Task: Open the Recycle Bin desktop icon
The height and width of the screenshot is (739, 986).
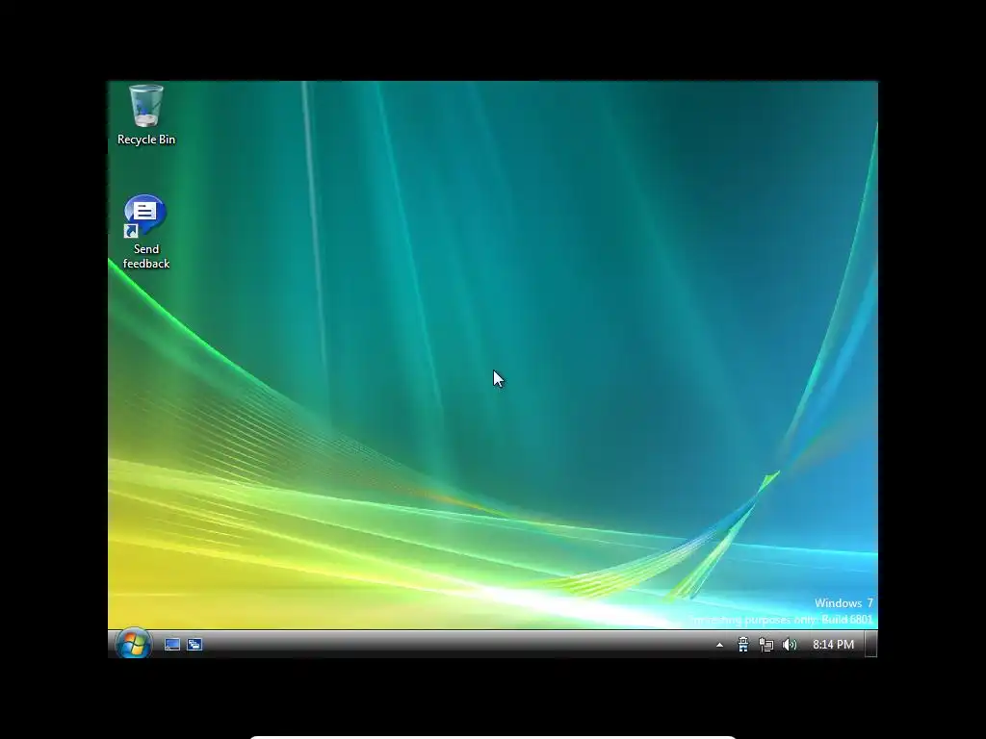Action: [146, 115]
